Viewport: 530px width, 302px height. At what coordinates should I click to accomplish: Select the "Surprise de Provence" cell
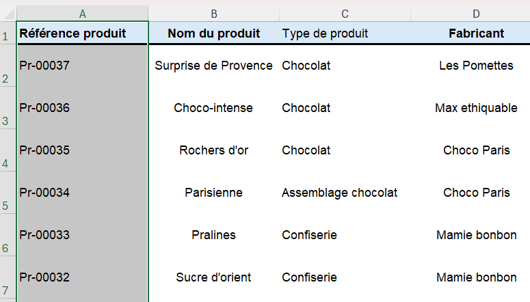[214, 66]
